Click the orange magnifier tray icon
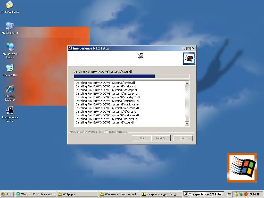This screenshot has height=198, width=264. coord(246,194)
